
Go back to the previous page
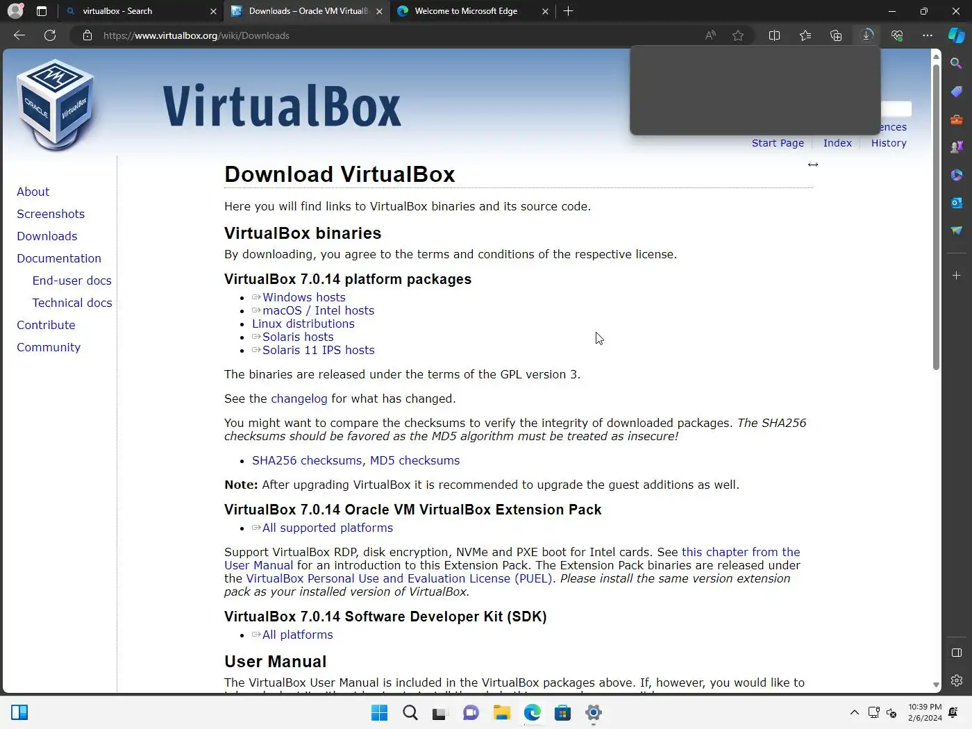click(x=19, y=35)
